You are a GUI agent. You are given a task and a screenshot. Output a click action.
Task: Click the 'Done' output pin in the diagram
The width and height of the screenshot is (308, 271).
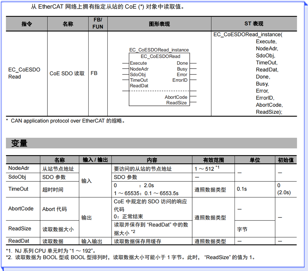click(182, 63)
